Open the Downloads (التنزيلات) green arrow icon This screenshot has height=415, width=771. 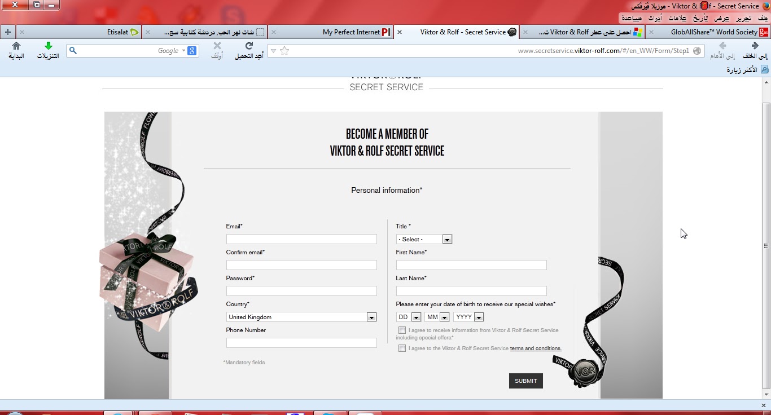[x=48, y=46]
